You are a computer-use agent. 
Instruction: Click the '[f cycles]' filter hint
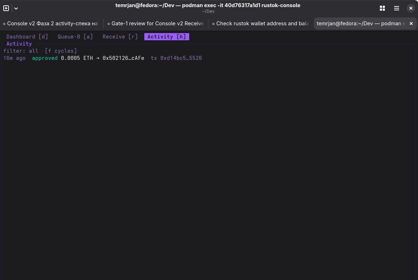coord(61,51)
